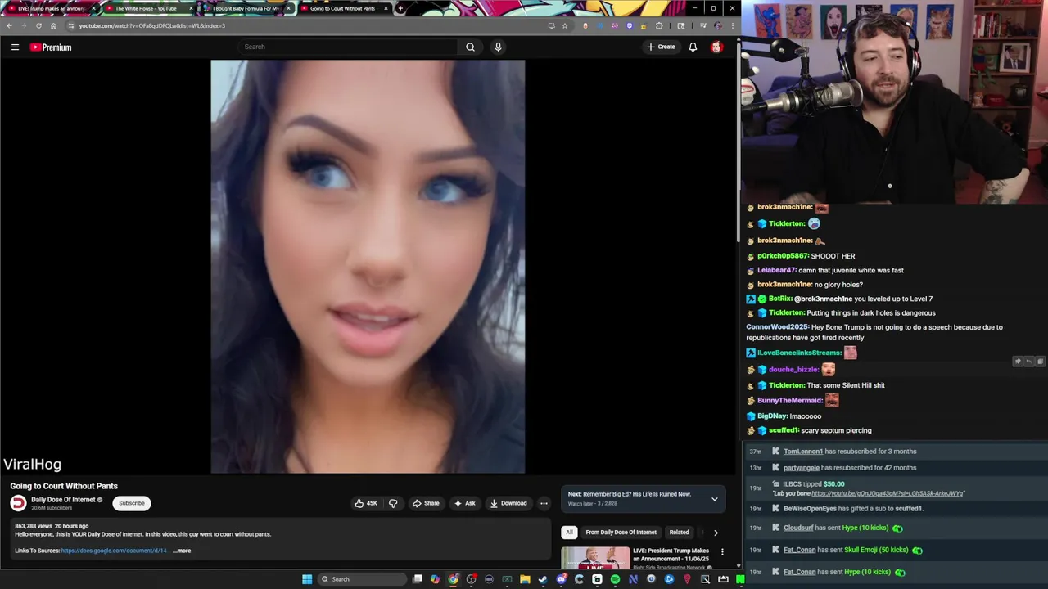Viewport: 1048px width, 589px height.
Task: Open YouTube notifications bell
Action: [693, 47]
